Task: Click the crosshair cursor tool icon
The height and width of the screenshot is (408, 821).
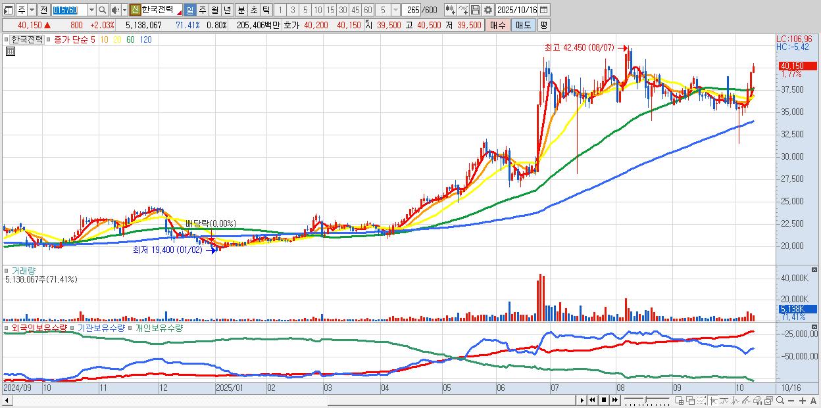Action: 713,400
